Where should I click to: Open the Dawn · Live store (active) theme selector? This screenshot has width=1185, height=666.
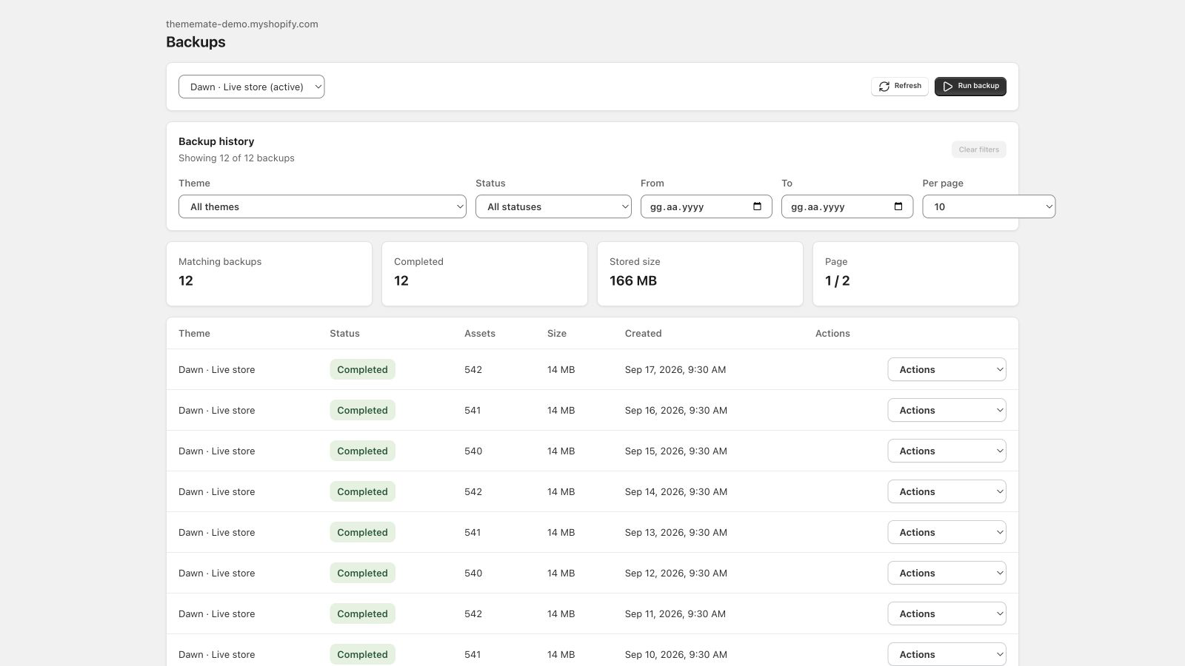251,87
